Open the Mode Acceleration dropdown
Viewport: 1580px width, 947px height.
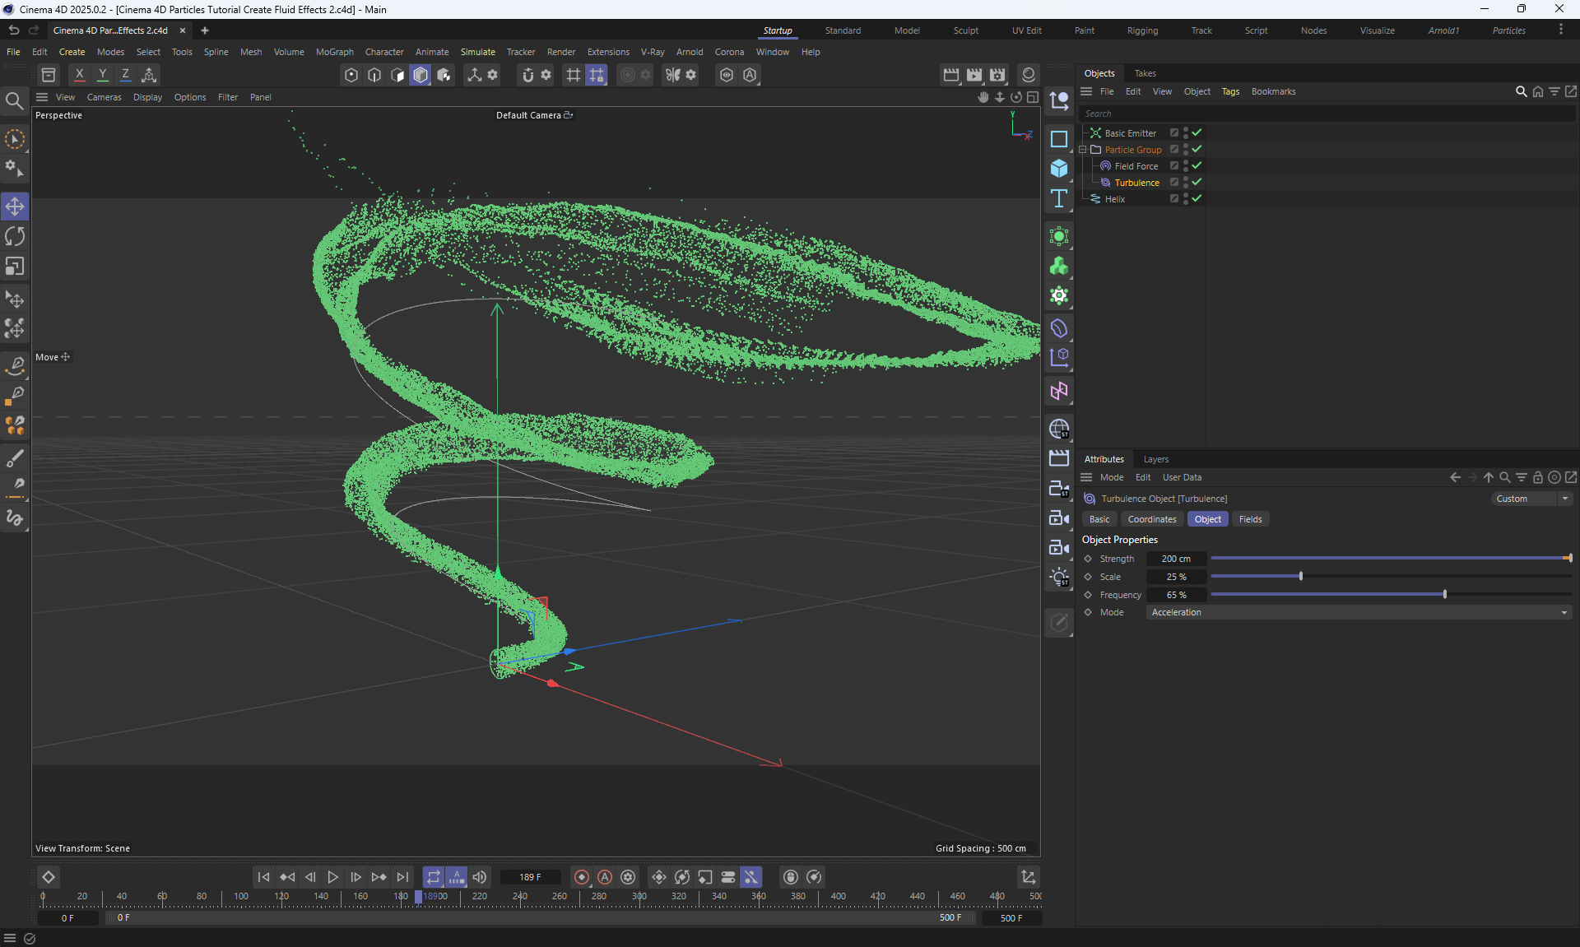pos(1358,612)
